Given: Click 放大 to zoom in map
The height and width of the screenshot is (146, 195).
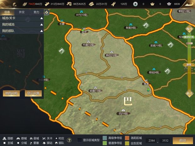Looking at the screenshot, I should coord(189,93).
